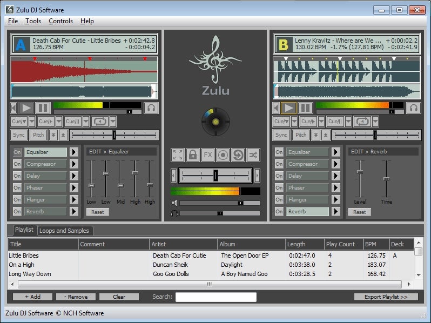
Task: Click the shuffle icon in center panel
Action: (x=253, y=156)
